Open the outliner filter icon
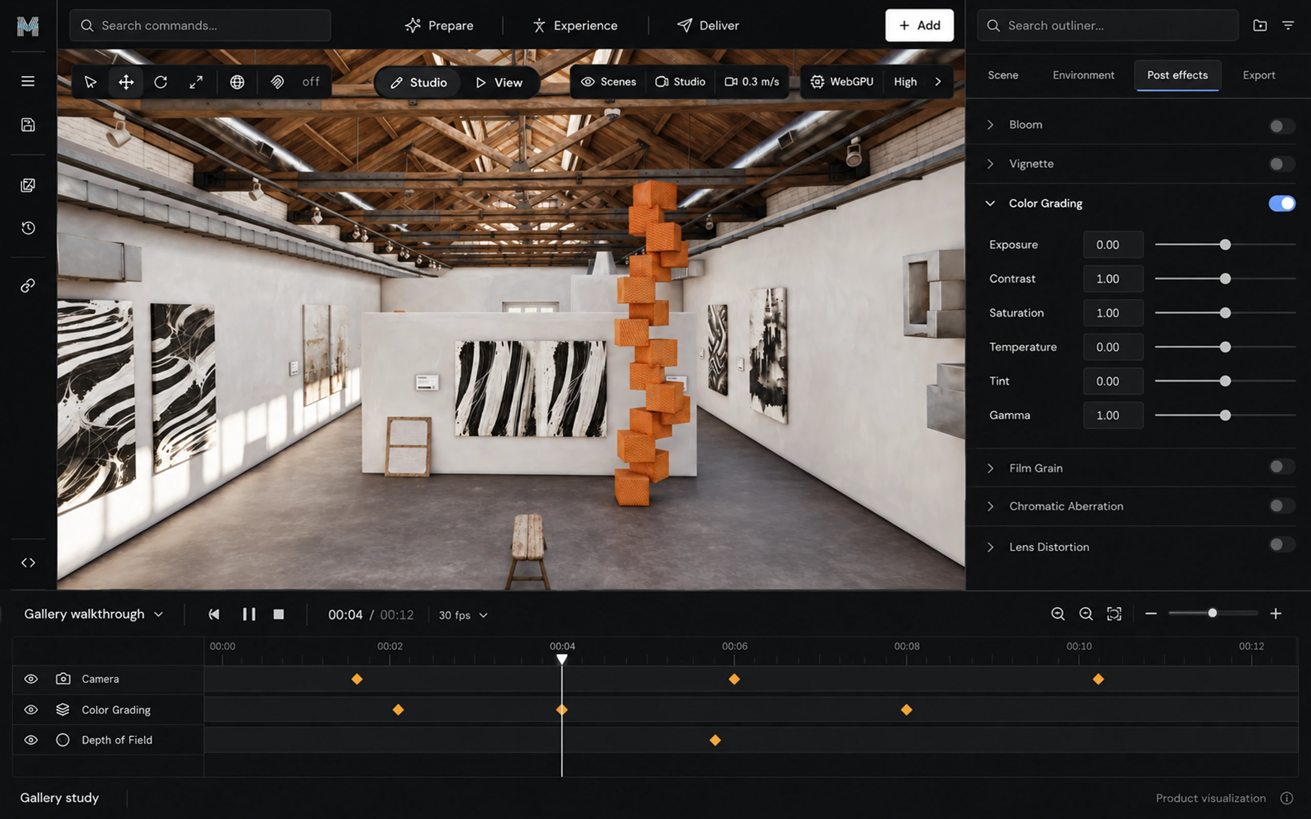This screenshot has width=1311, height=819. [x=1288, y=26]
